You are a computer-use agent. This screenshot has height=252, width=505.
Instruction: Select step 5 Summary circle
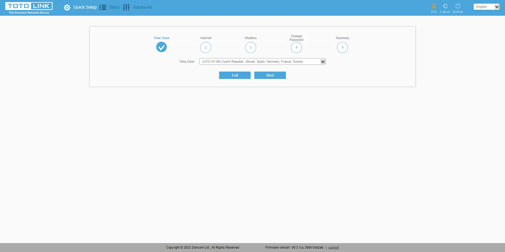tap(342, 47)
